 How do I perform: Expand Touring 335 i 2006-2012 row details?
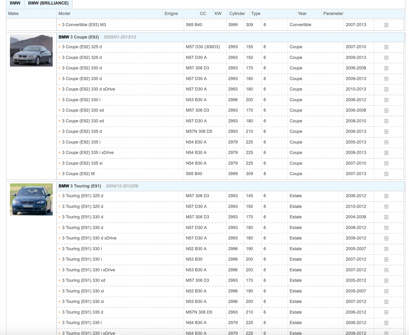pos(386,323)
